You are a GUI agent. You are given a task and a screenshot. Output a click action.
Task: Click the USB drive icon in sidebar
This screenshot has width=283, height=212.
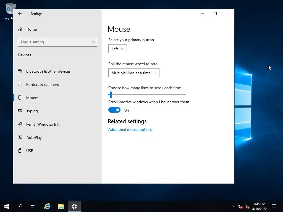coord(20,150)
